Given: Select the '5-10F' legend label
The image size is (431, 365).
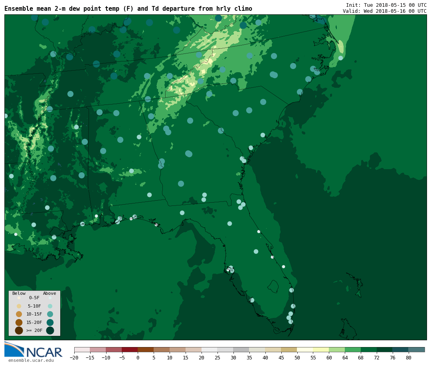Looking at the screenshot, I should [34, 306].
